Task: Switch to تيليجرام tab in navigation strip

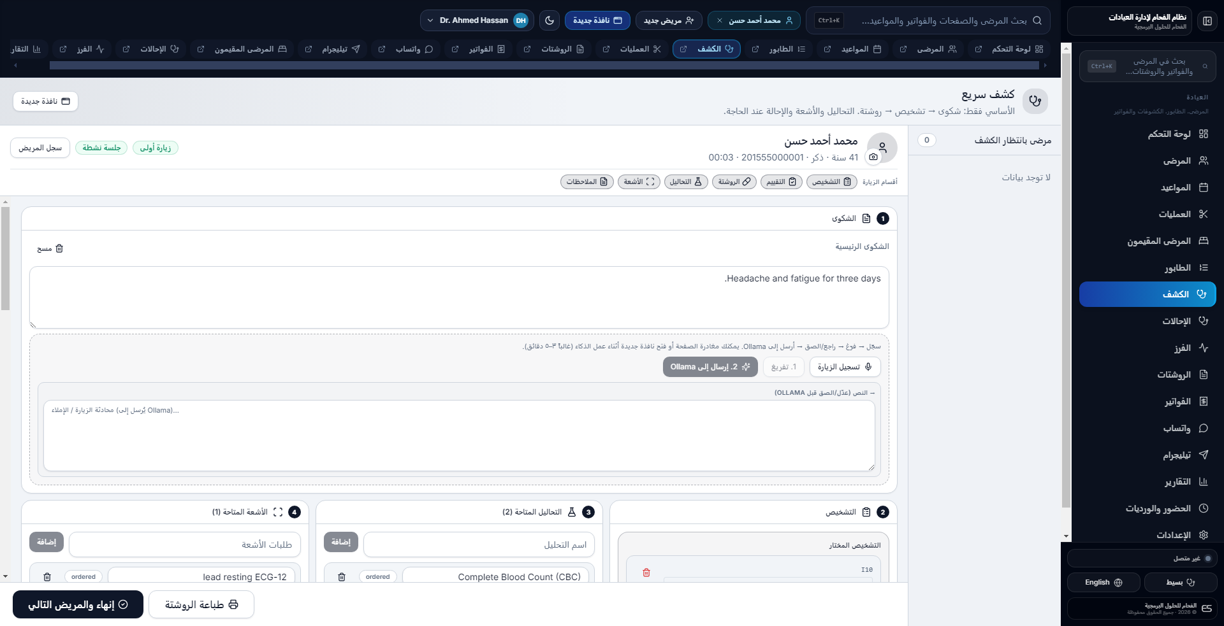Action: pyautogui.click(x=341, y=49)
